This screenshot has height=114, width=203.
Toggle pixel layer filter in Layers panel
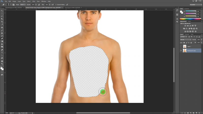[x=189, y=37]
